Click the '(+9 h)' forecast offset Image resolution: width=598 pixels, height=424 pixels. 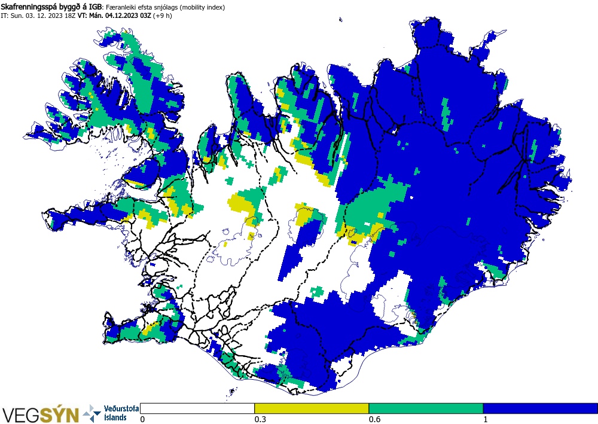click(x=163, y=16)
